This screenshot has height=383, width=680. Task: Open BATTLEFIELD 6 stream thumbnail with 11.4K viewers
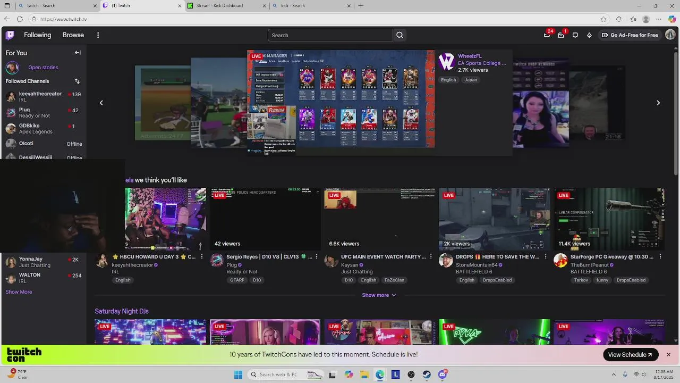point(609,219)
